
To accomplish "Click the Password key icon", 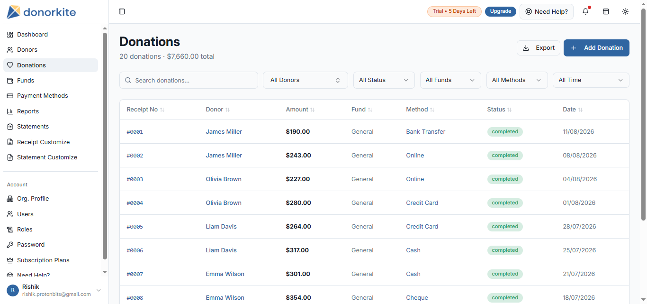I will [10, 245].
